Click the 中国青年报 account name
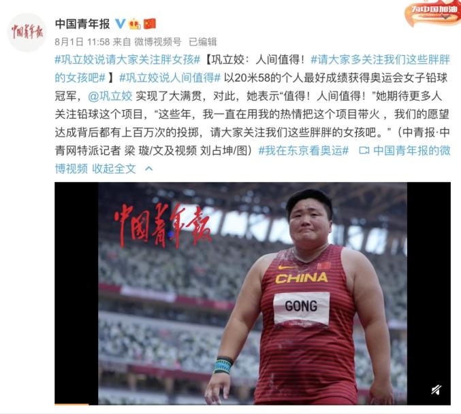Viewport: 461px width, 414px height. 82,24
